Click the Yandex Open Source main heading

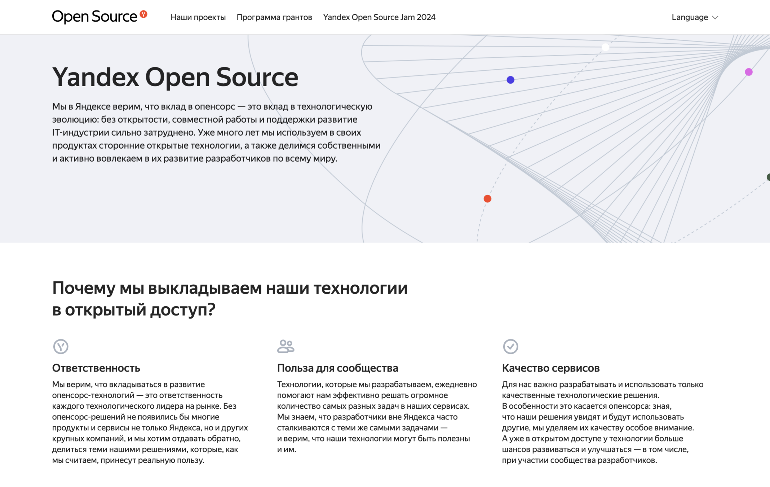[x=175, y=77]
